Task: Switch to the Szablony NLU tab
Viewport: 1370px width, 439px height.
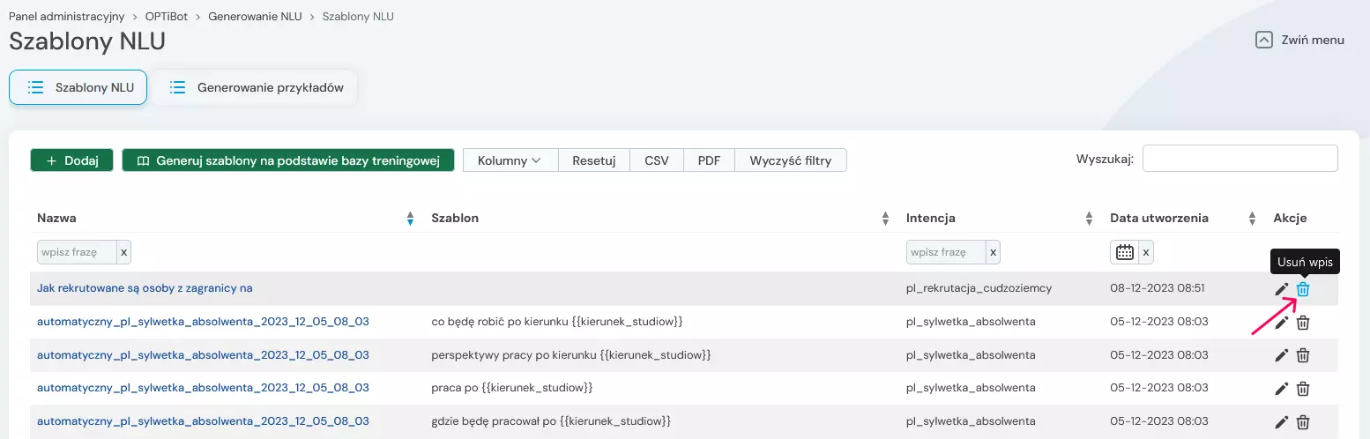Action: coord(78,87)
